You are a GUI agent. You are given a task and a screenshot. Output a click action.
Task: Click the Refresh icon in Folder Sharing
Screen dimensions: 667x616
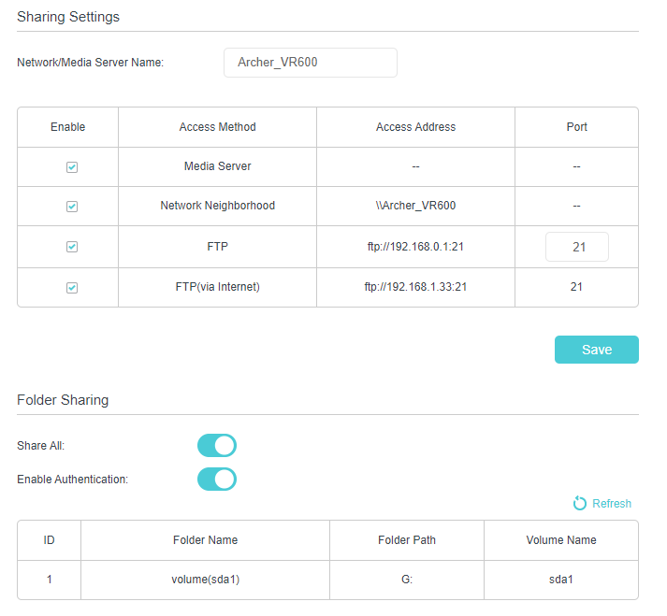(580, 503)
